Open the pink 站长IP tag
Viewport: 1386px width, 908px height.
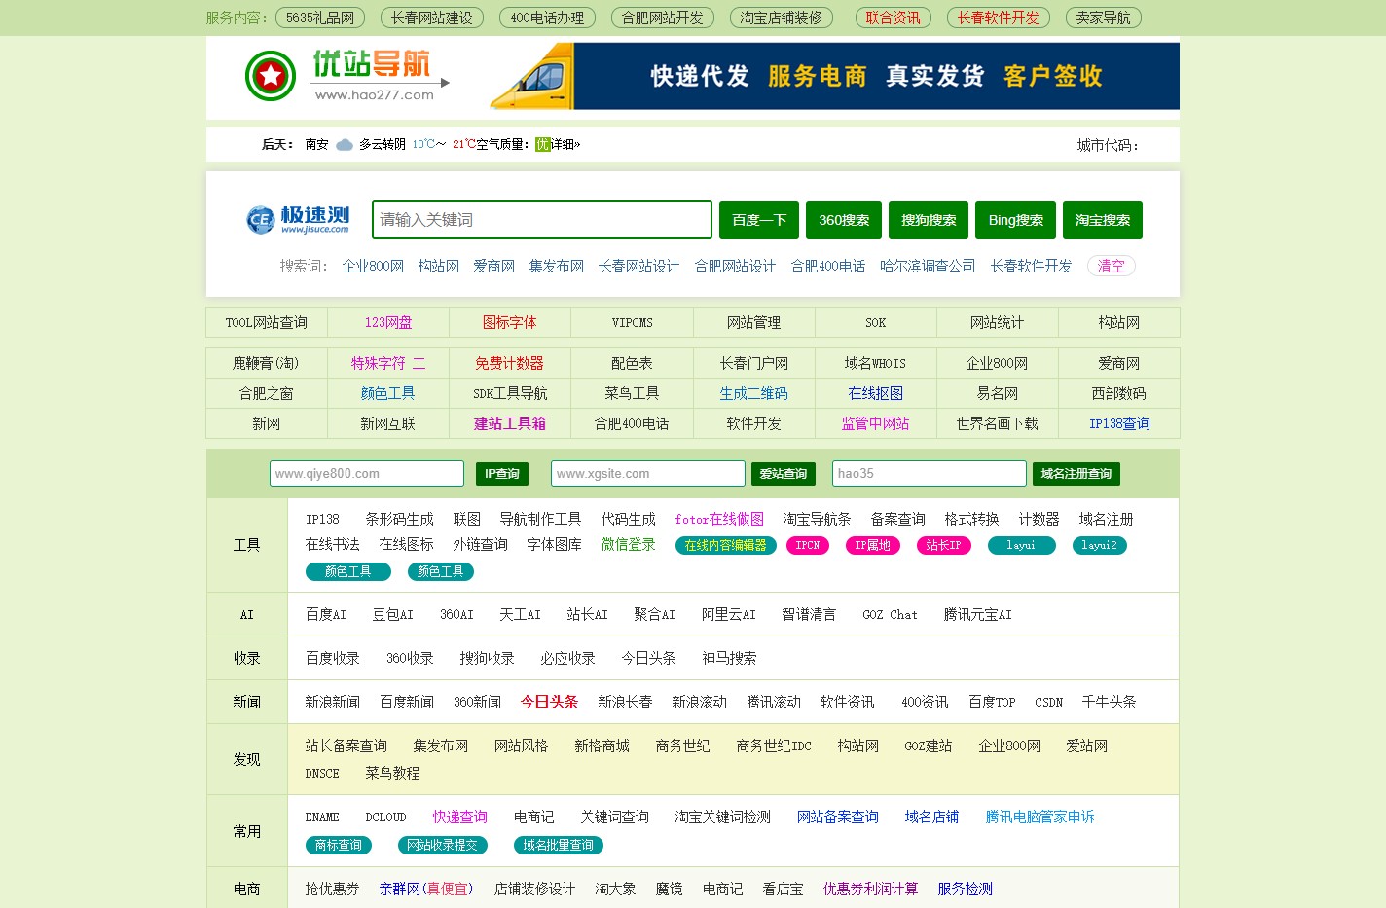[944, 546]
